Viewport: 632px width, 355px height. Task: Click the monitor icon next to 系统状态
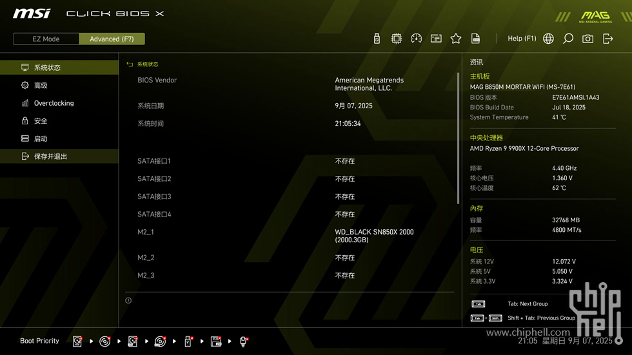click(x=25, y=67)
